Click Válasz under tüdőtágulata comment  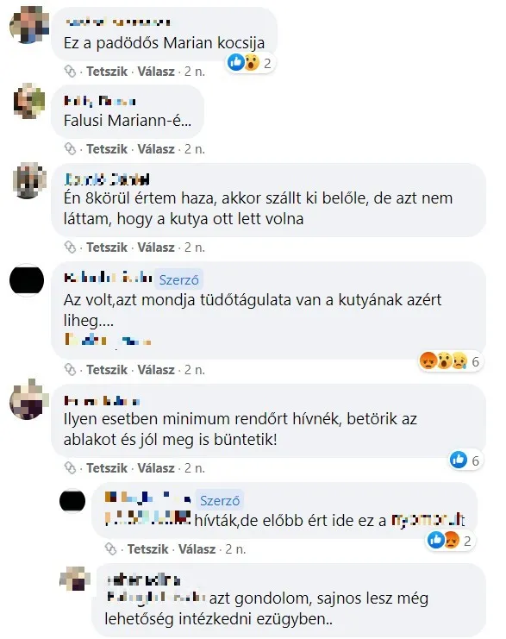point(156,370)
